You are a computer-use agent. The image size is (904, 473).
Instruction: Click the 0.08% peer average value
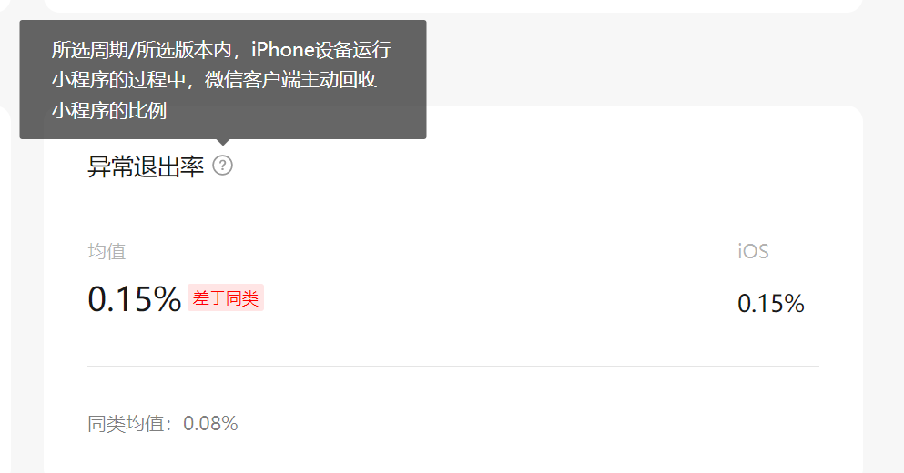210,424
